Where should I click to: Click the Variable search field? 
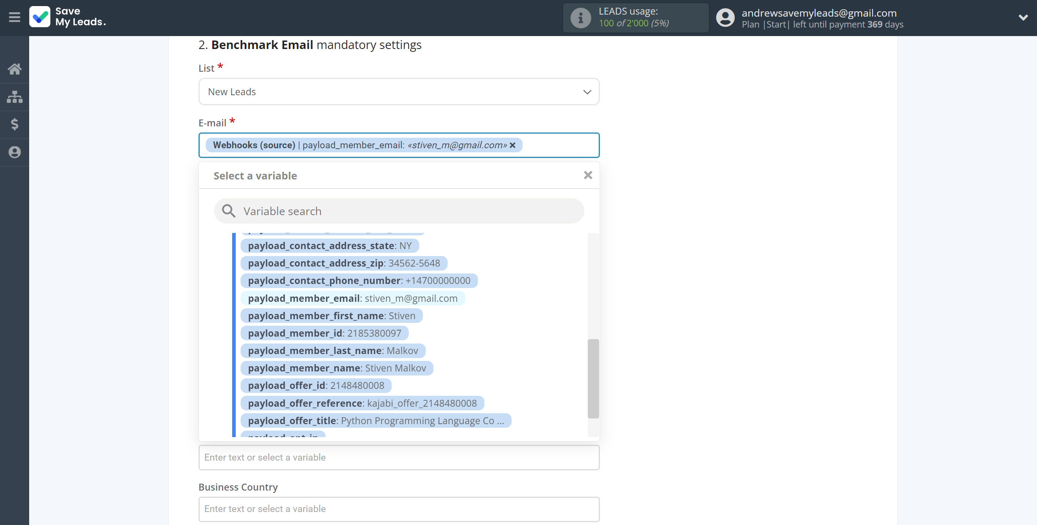click(x=399, y=211)
